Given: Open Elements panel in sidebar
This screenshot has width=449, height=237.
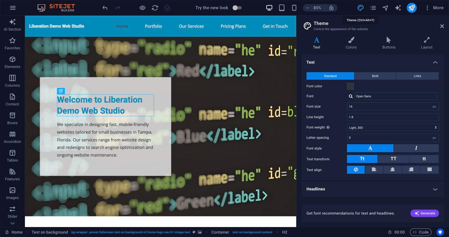Looking at the screenshot, I should (12, 62).
